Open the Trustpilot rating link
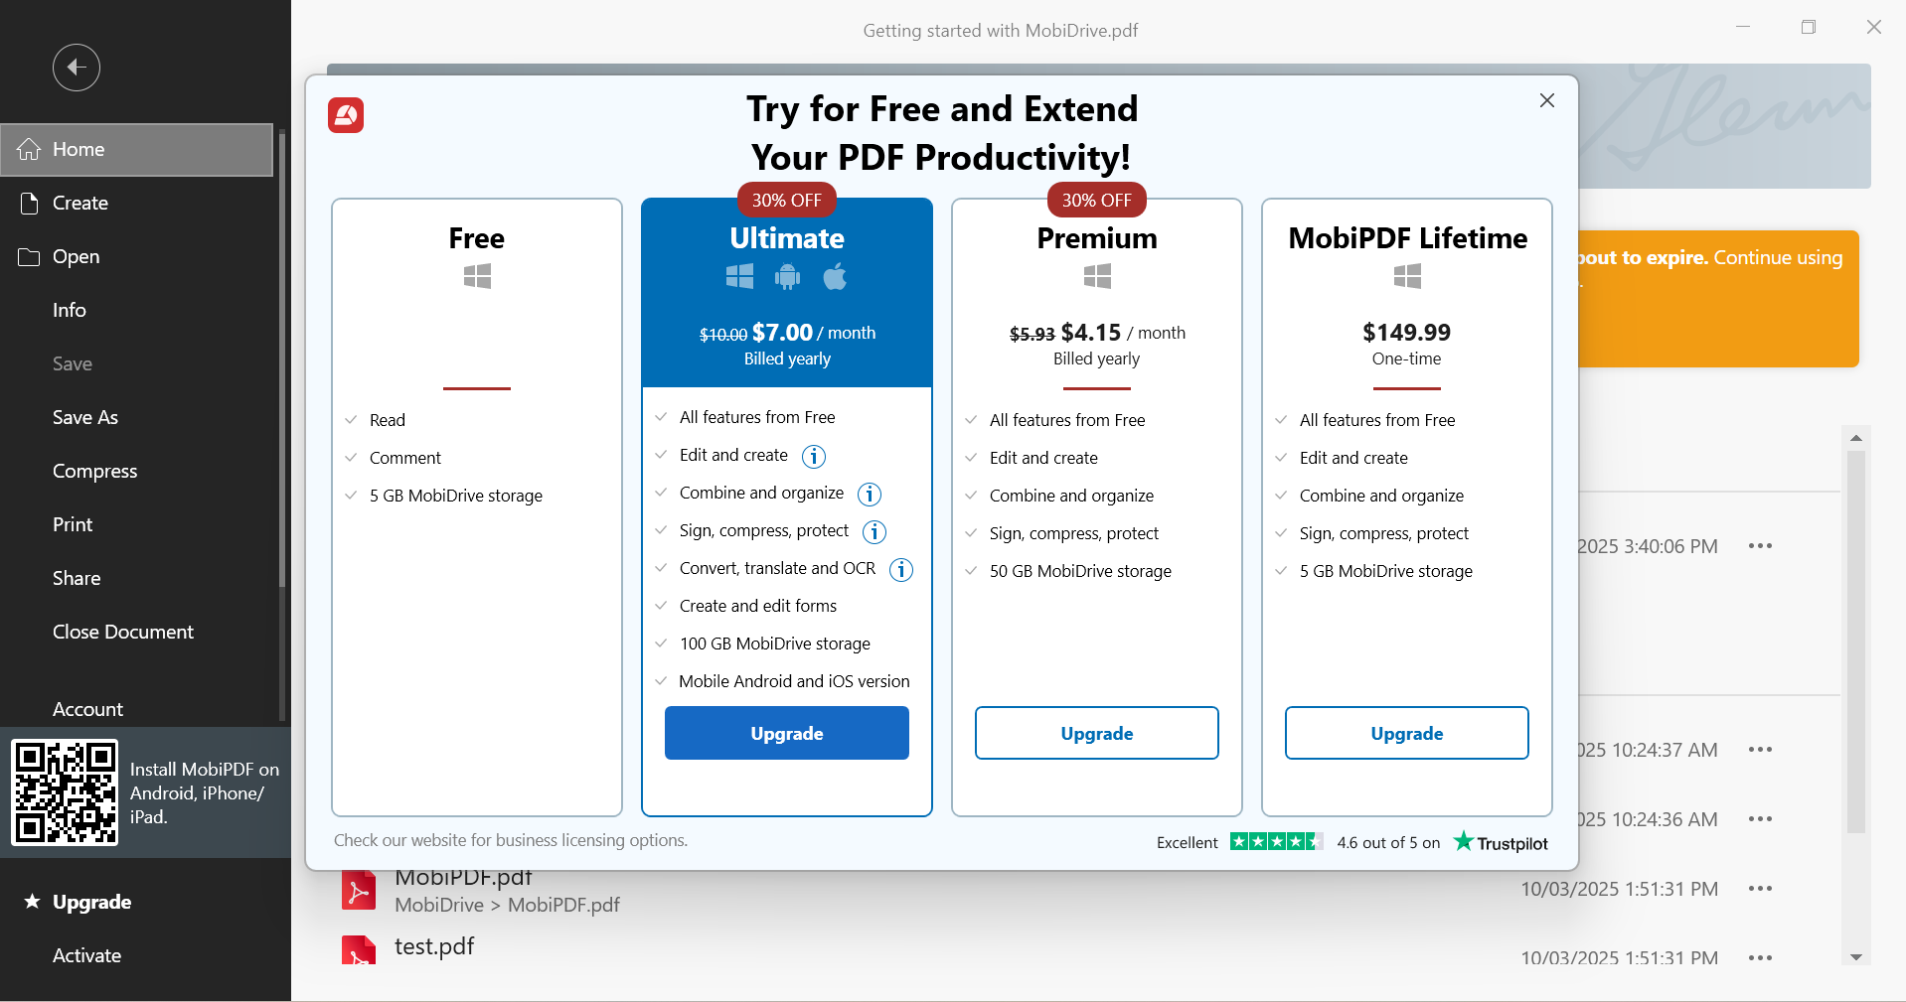This screenshot has height=1002, width=1906. coord(1501,842)
